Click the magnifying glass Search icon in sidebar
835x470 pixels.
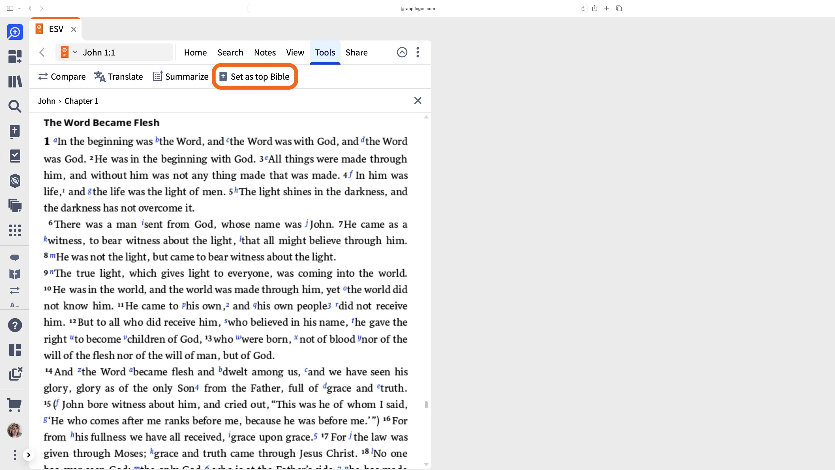[15, 106]
